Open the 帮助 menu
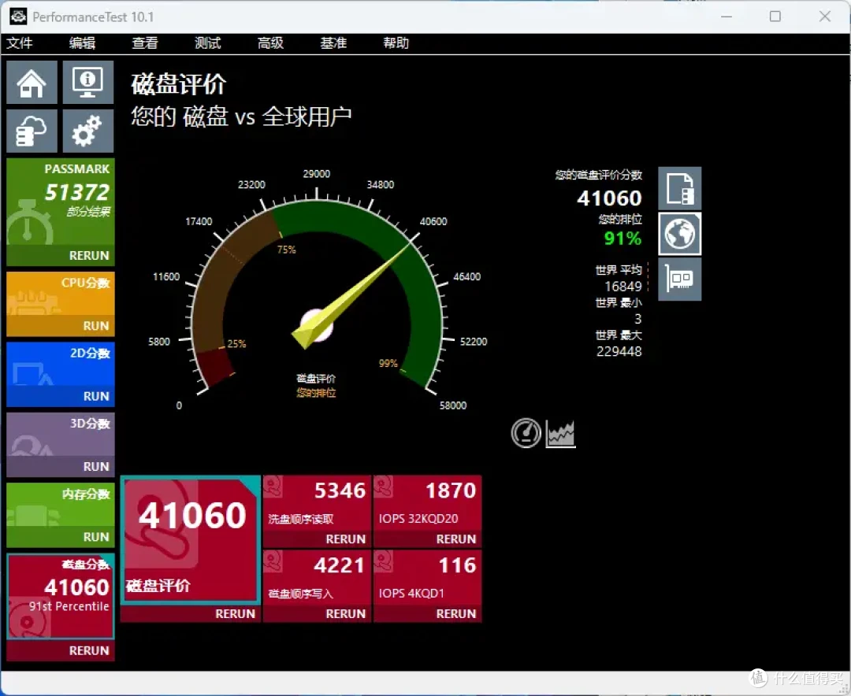The image size is (851, 696). point(396,43)
